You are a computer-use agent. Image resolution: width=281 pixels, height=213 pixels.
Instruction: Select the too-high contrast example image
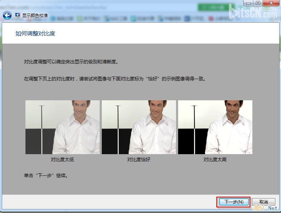click(215, 127)
